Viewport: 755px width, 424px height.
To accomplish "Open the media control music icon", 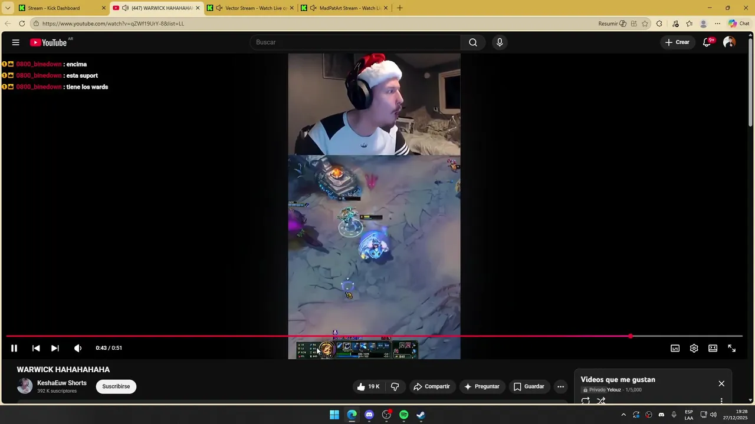I will point(675,24).
